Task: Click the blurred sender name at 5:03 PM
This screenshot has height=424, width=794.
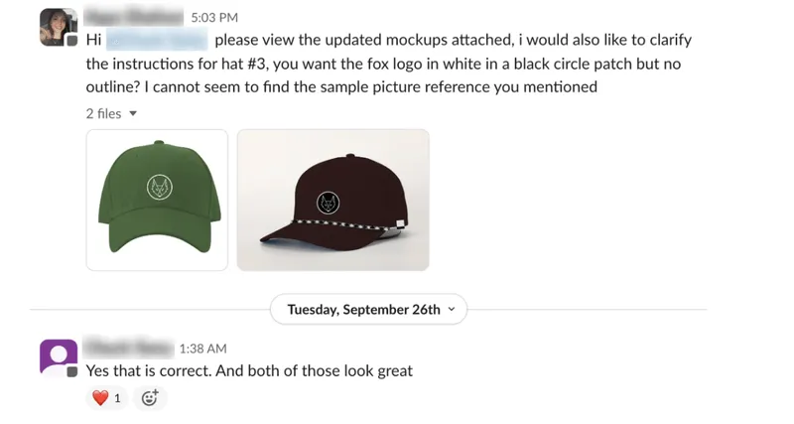Action: 134,17
